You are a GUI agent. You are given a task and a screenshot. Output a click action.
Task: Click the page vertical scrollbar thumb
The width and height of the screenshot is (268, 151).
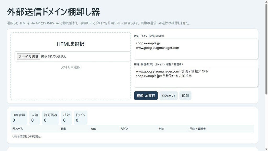point(266,49)
